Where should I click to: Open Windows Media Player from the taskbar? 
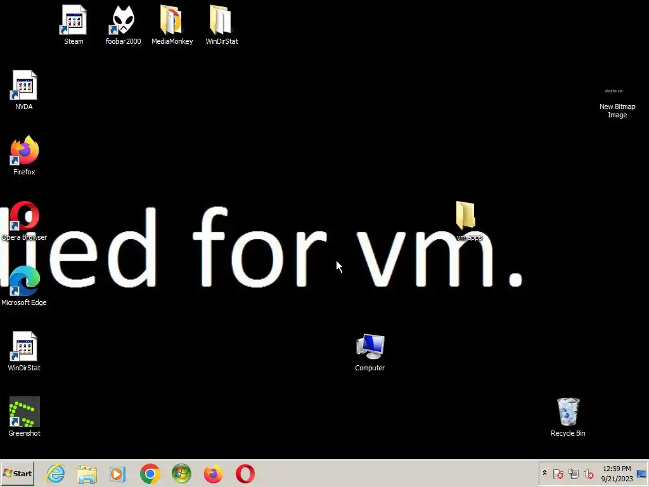[118, 474]
